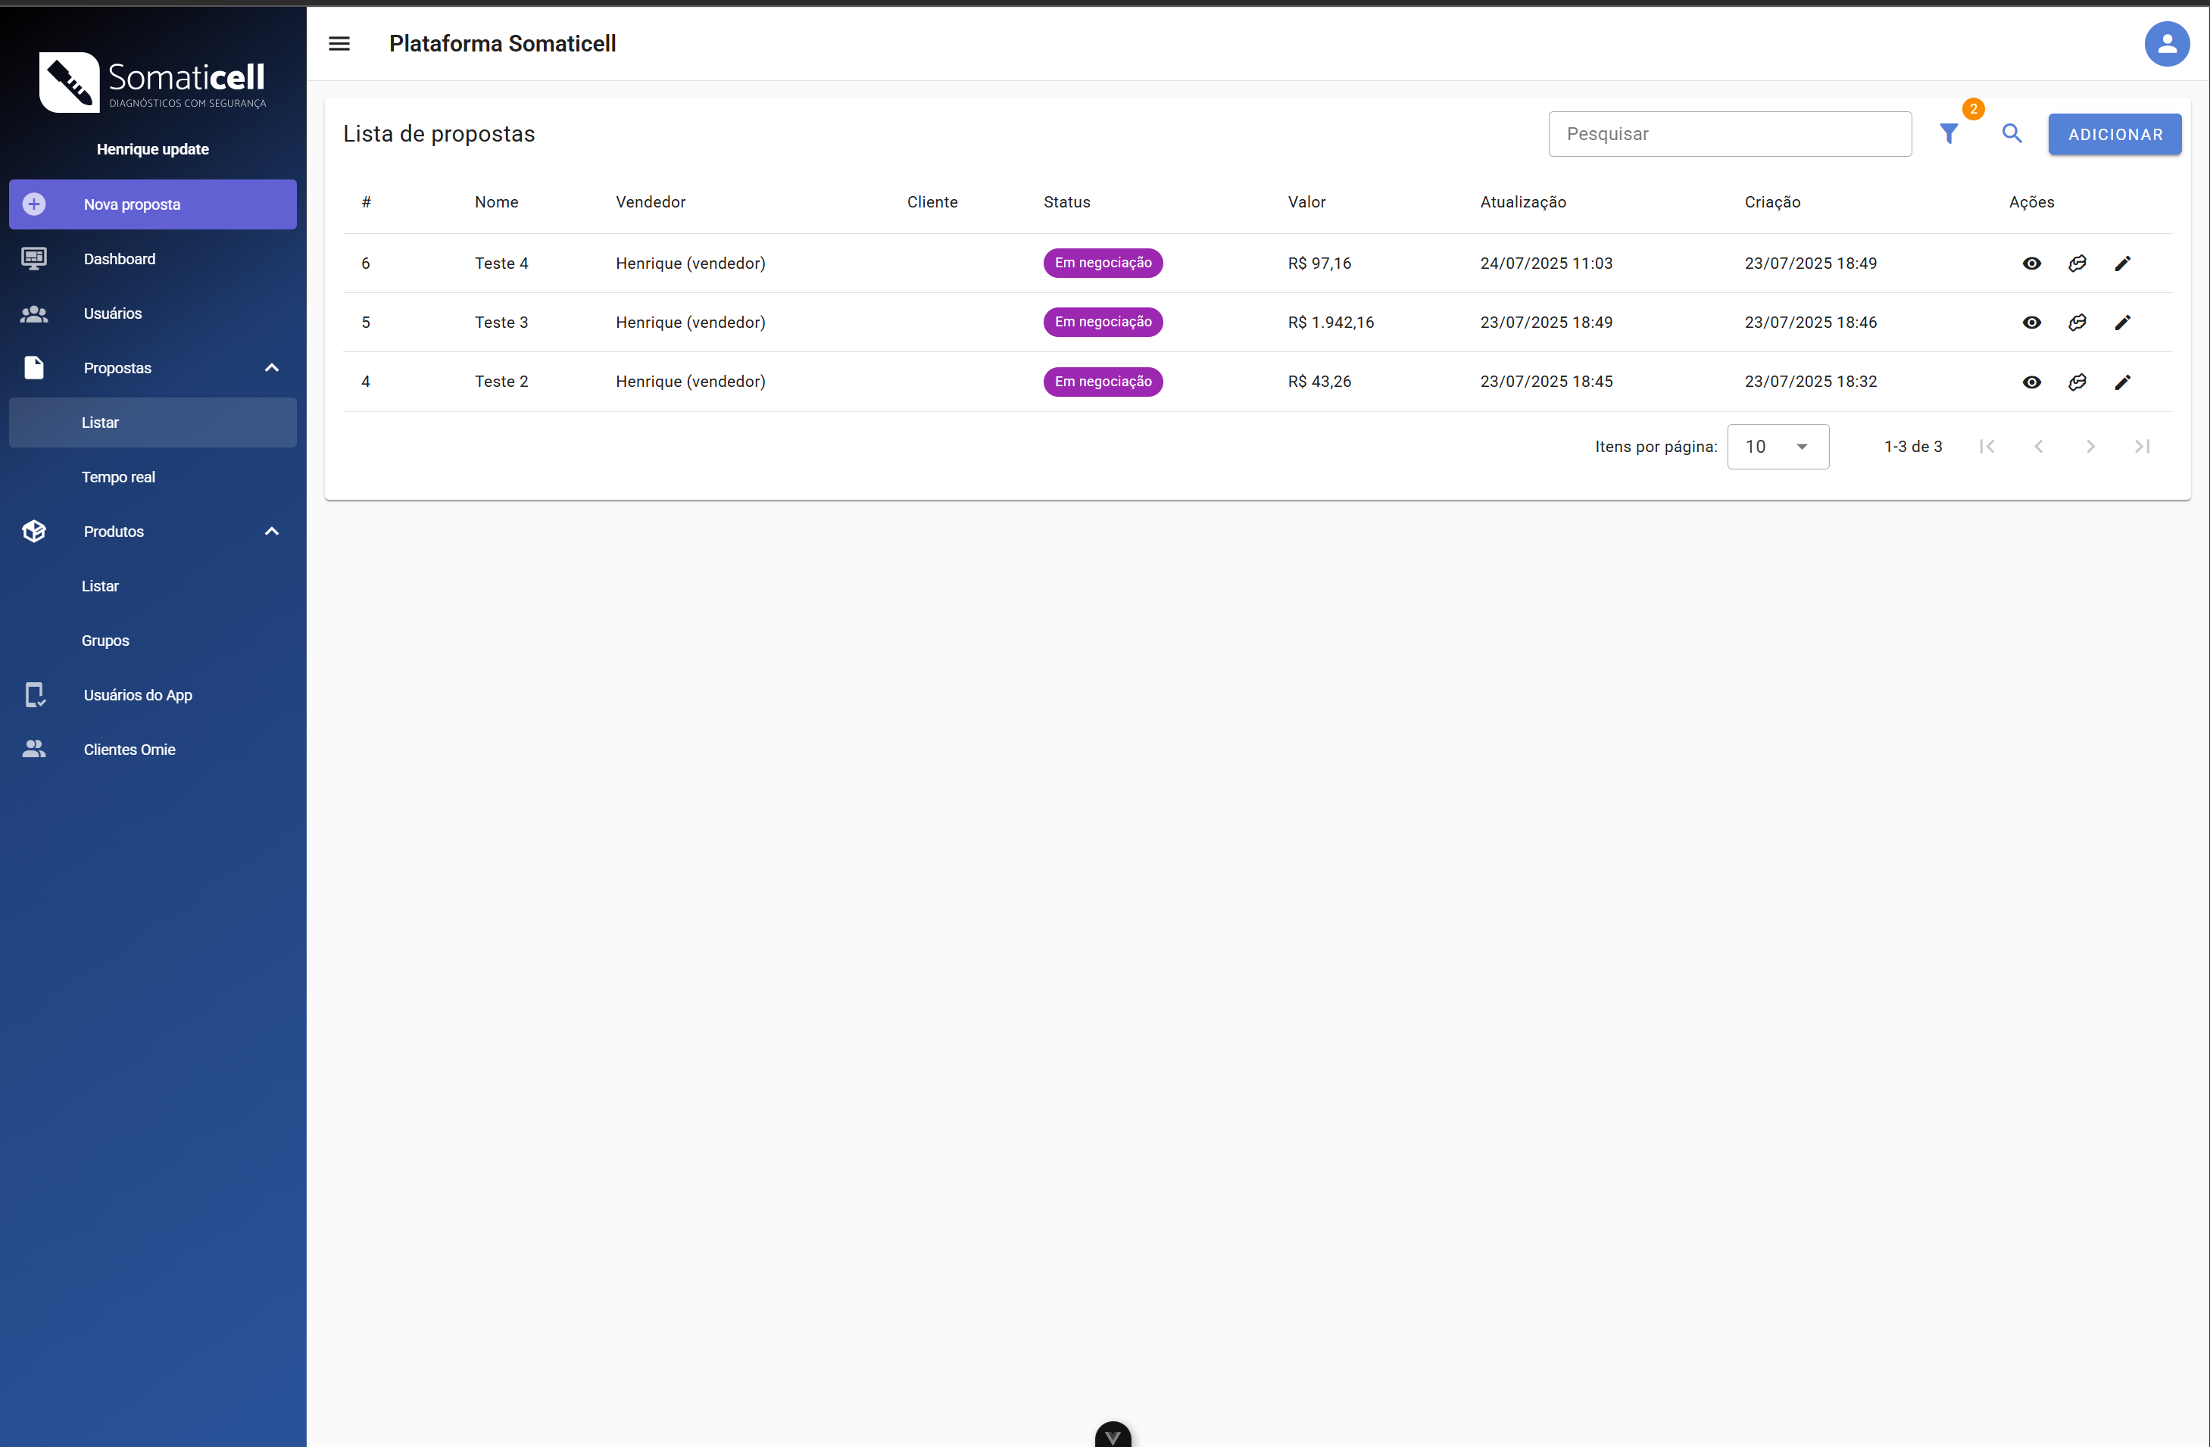Click the 1-3 de 3 pagination label
Screen dimensions: 2210x1447
(x=1912, y=447)
